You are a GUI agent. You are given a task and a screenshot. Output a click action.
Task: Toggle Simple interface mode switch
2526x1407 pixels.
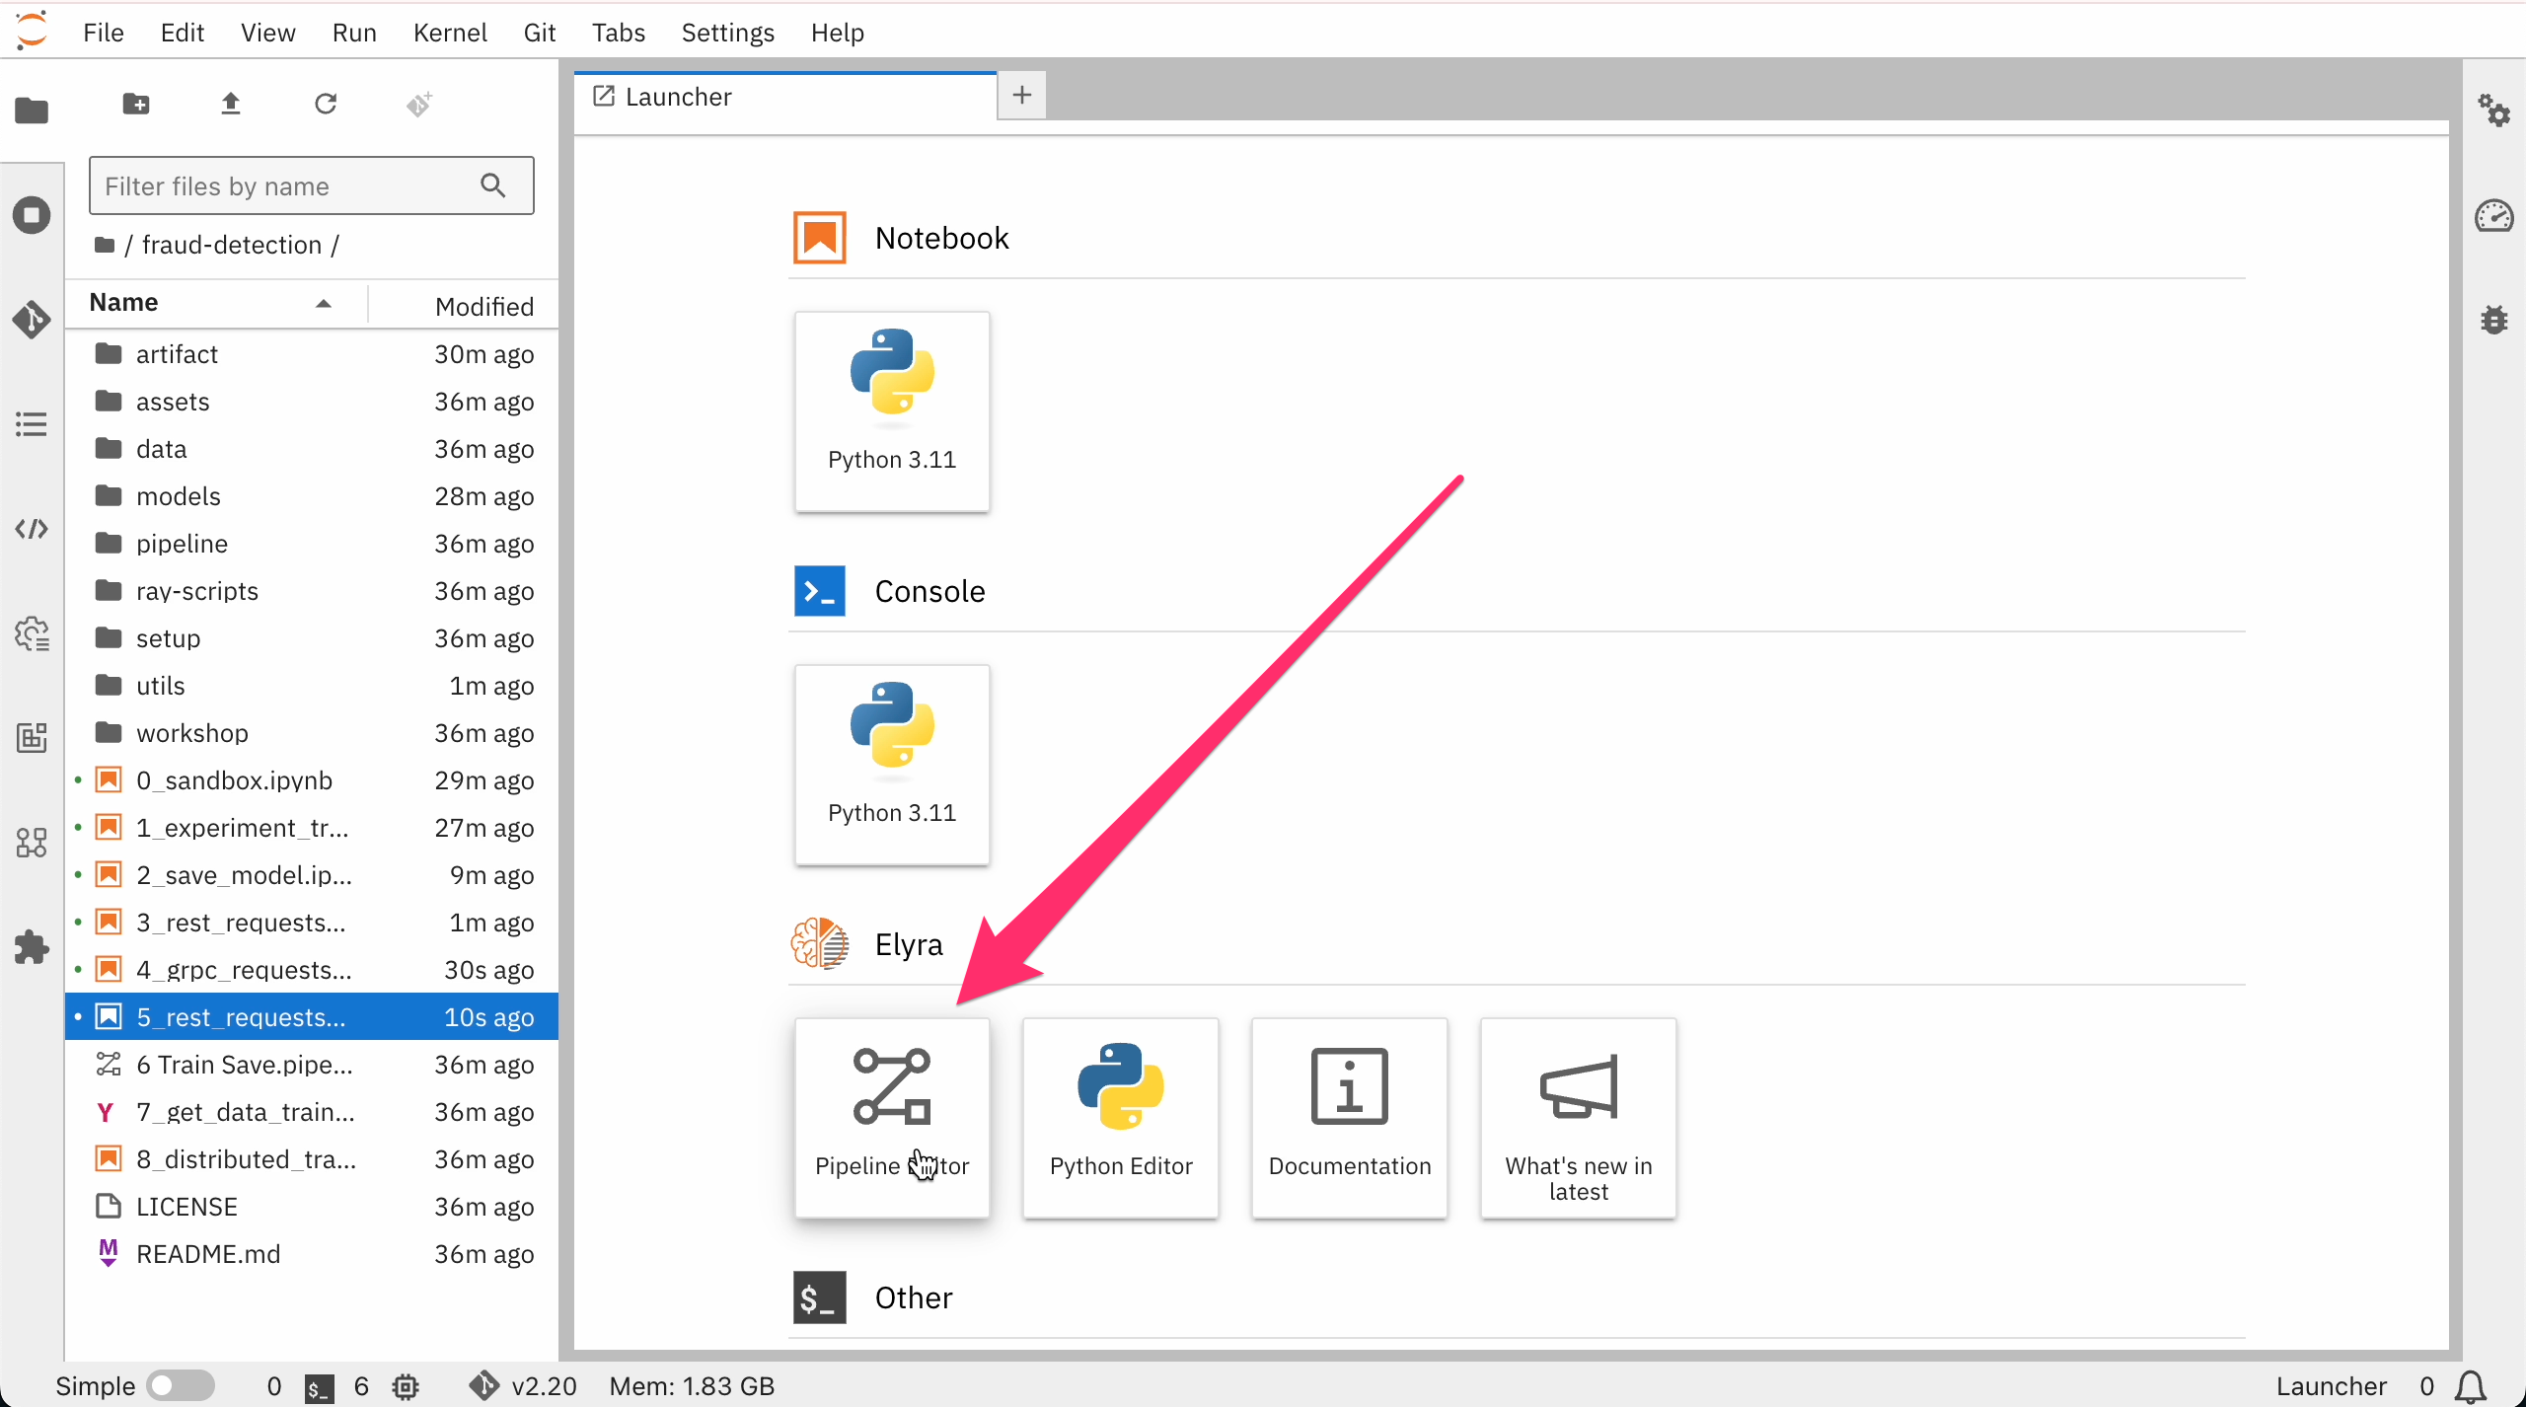click(180, 1385)
